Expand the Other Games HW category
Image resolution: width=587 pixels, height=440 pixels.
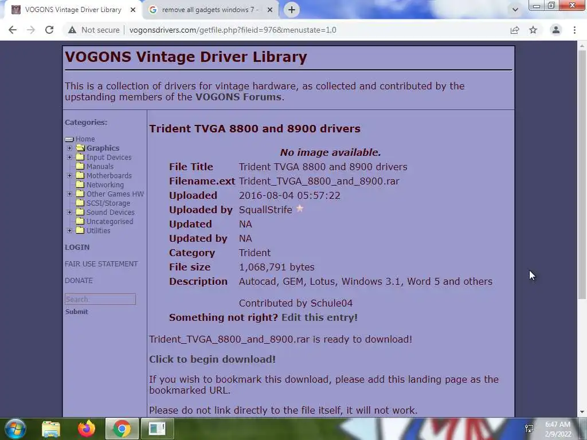69,194
